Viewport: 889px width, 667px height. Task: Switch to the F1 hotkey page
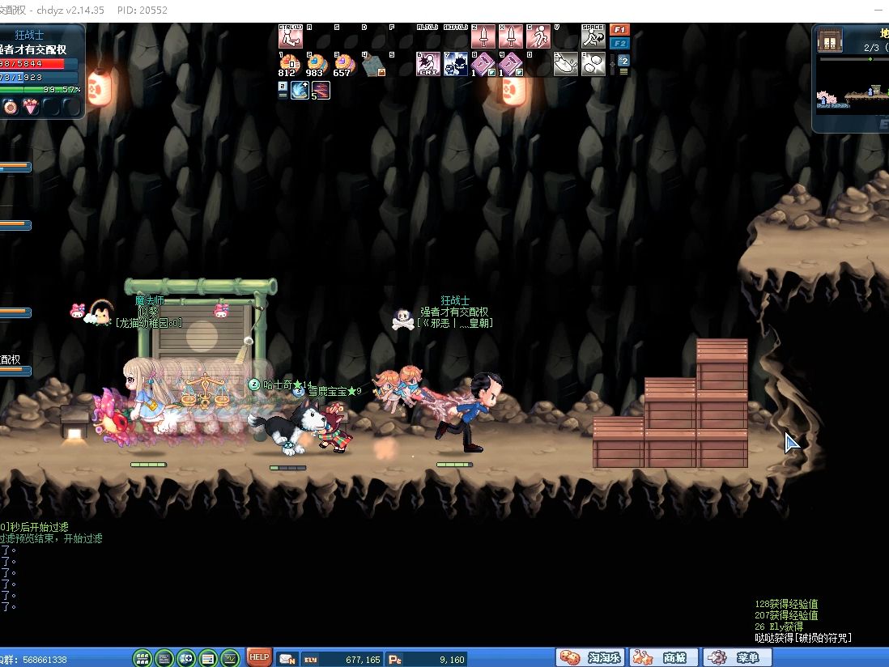pyautogui.click(x=619, y=29)
